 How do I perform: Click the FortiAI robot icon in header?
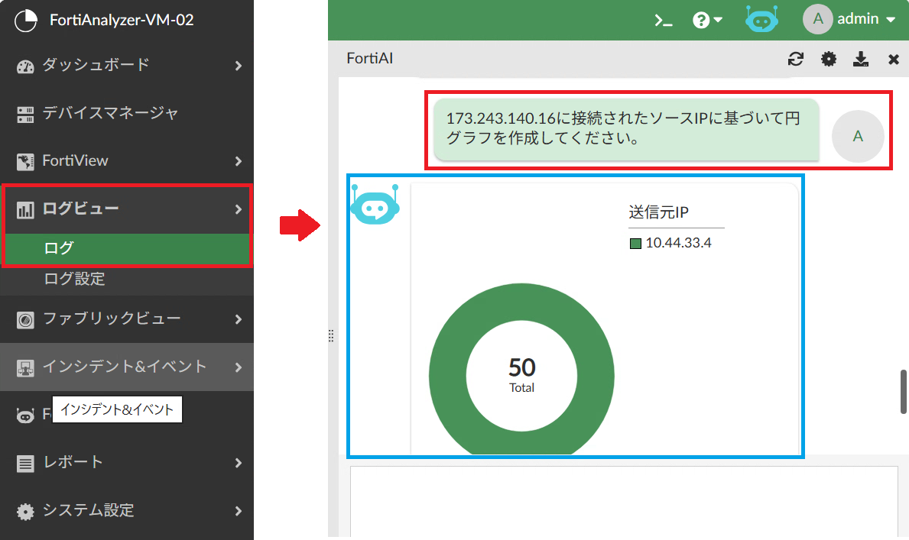coord(761,20)
